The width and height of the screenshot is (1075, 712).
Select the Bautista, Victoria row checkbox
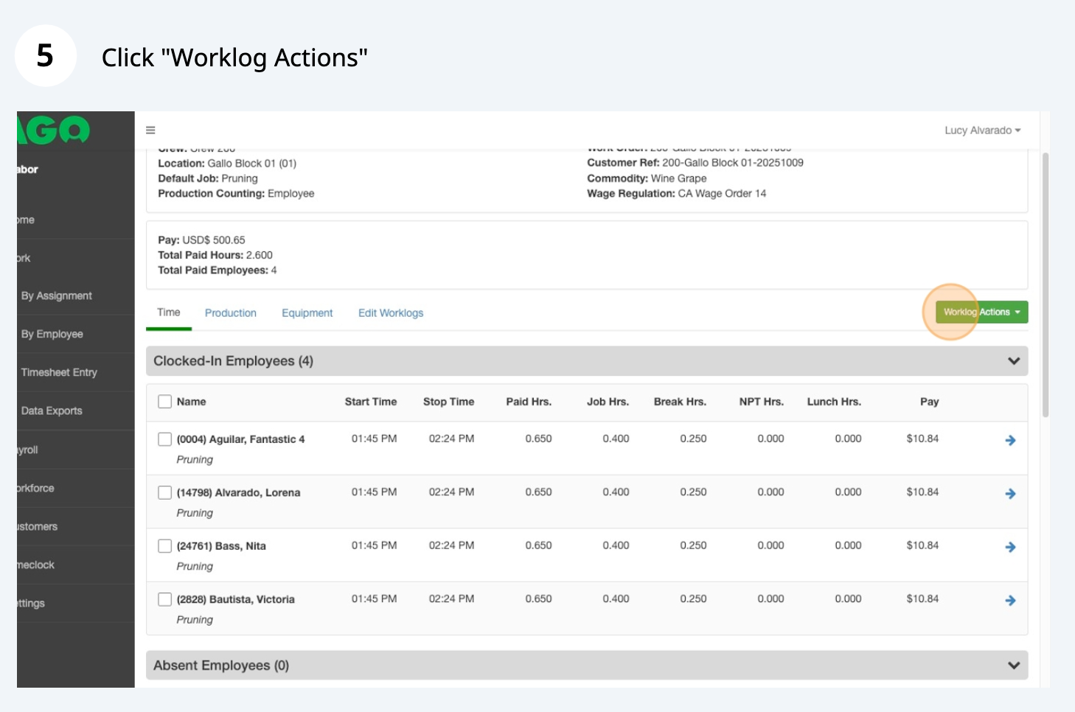pos(165,599)
